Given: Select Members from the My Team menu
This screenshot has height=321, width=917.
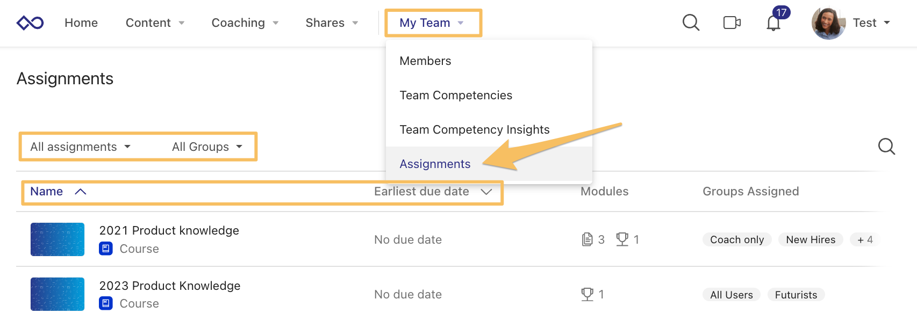Looking at the screenshot, I should tap(425, 61).
